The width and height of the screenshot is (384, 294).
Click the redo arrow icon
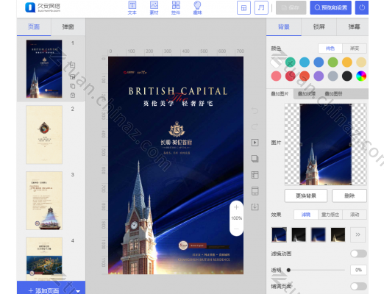point(255,126)
